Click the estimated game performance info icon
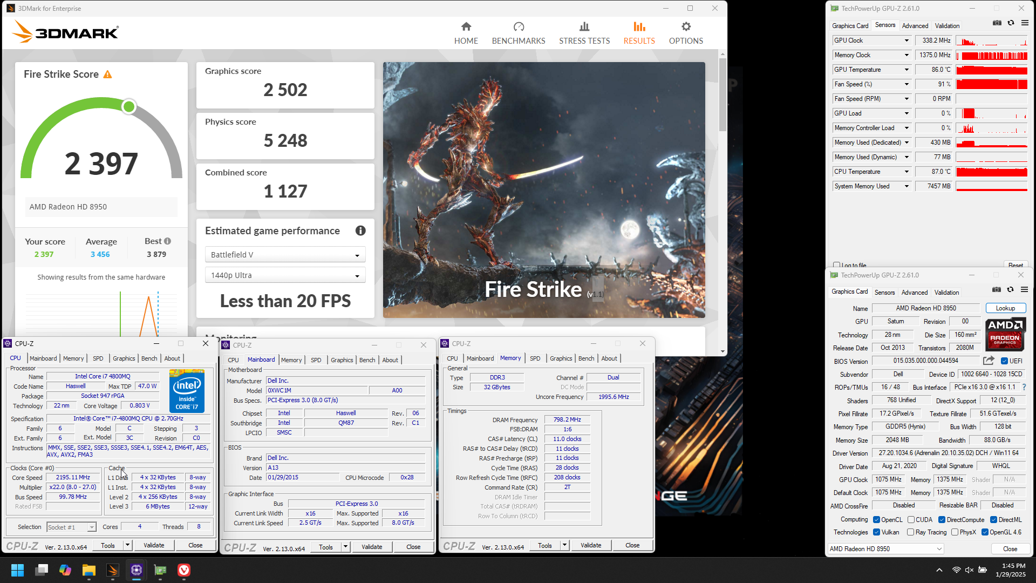Viewport: 1036px width, 583px height. 360,231
